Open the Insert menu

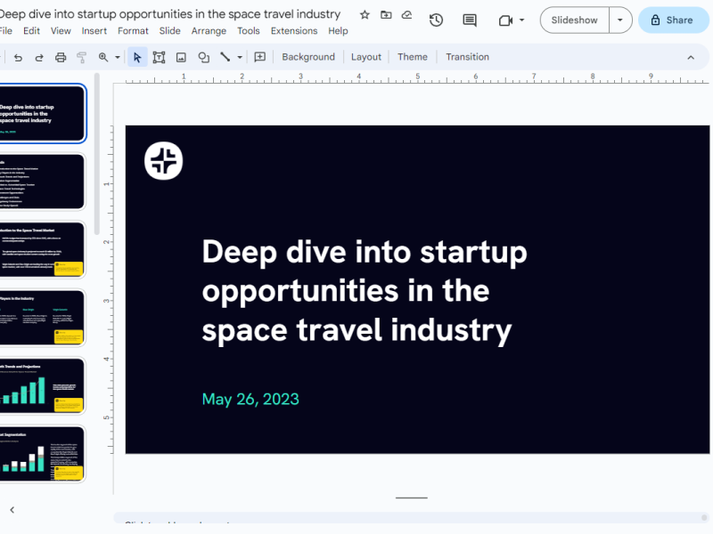[94, 31]
